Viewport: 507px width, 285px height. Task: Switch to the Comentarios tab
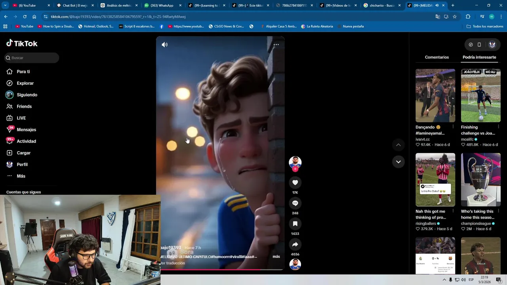tap(437, 57)
